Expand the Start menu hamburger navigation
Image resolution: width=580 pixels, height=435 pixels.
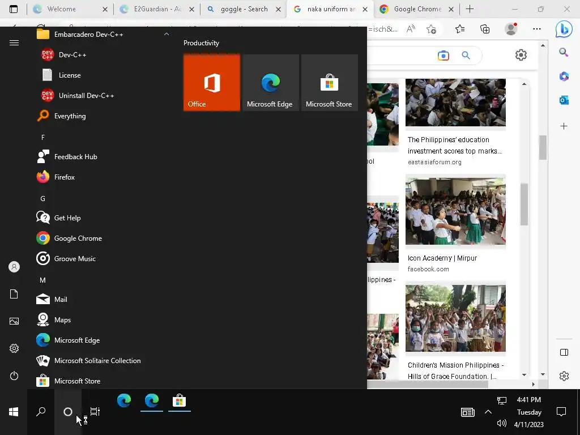(14, 42)
